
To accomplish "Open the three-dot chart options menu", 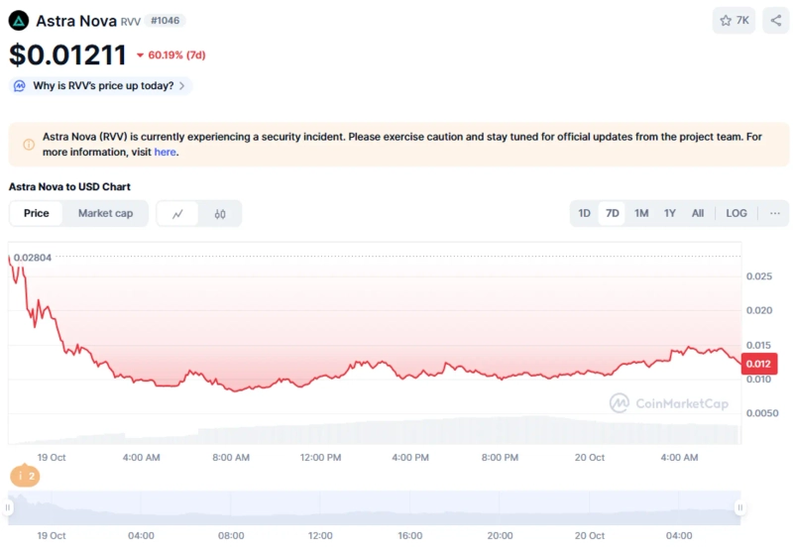I will 774,213.
